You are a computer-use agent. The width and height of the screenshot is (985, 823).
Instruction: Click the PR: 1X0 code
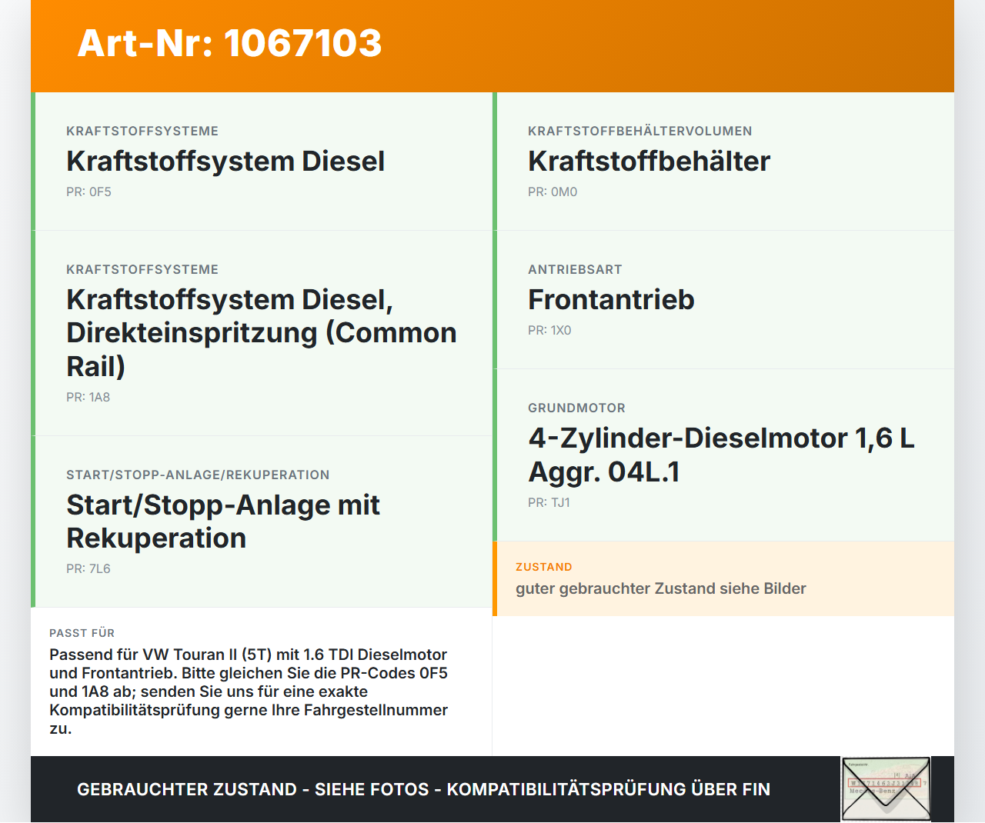pyautogui.click(x=549, y=330)
